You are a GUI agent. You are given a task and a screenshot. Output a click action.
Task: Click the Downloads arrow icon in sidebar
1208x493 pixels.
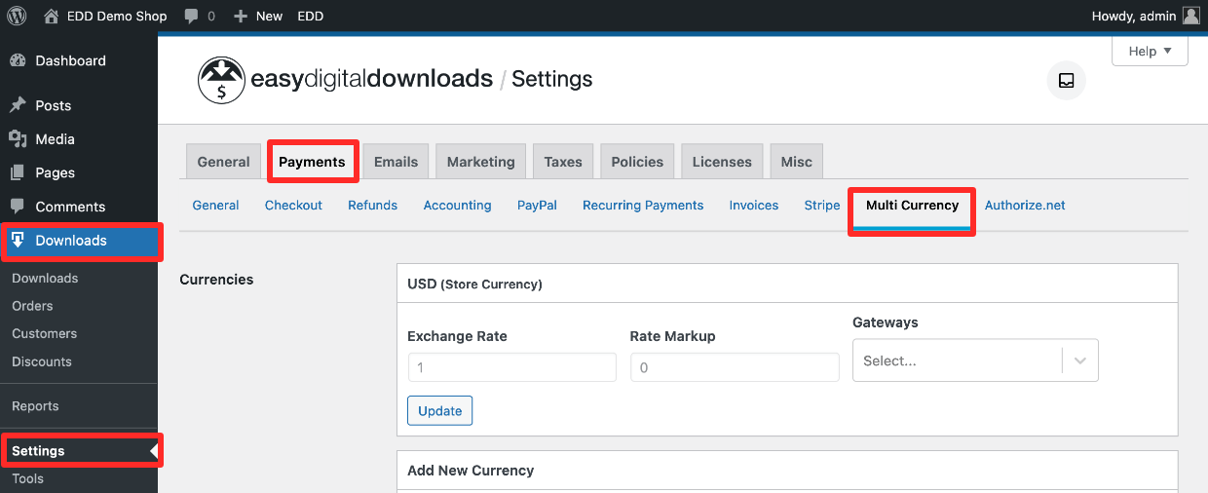18,240
